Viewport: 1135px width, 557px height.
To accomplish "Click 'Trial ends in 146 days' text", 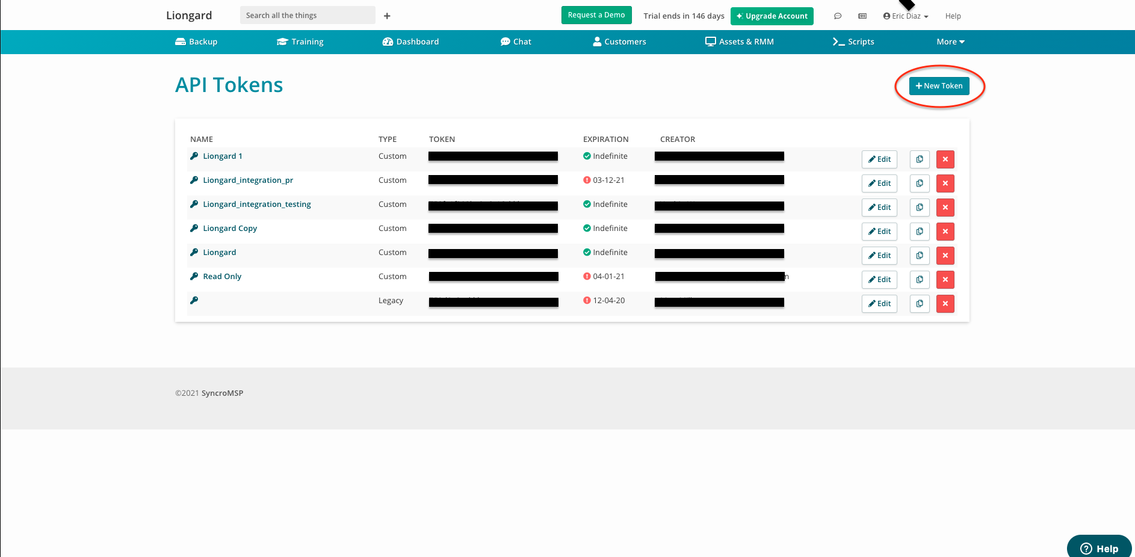I will pos(684,16).
